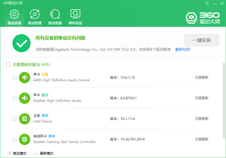Click version 10.1.11.4 text
The height and width of the screenshot is (158, 226).
tap(128, 119)
